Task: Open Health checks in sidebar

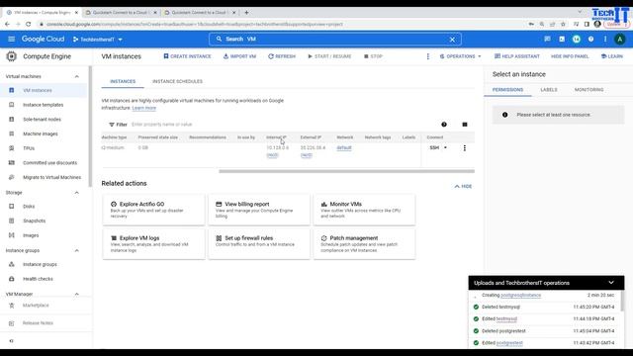Action: (x=44, y=279)
